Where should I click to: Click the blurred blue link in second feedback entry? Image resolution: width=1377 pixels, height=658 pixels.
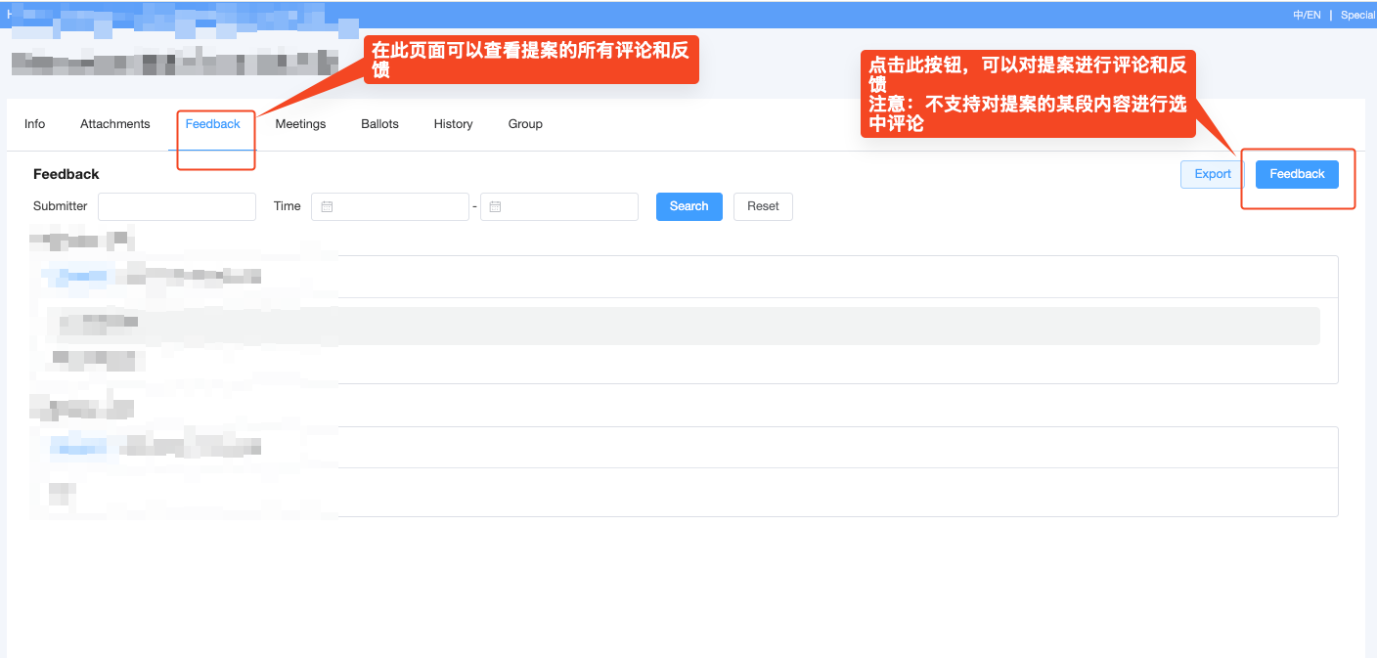coord(80,448)
